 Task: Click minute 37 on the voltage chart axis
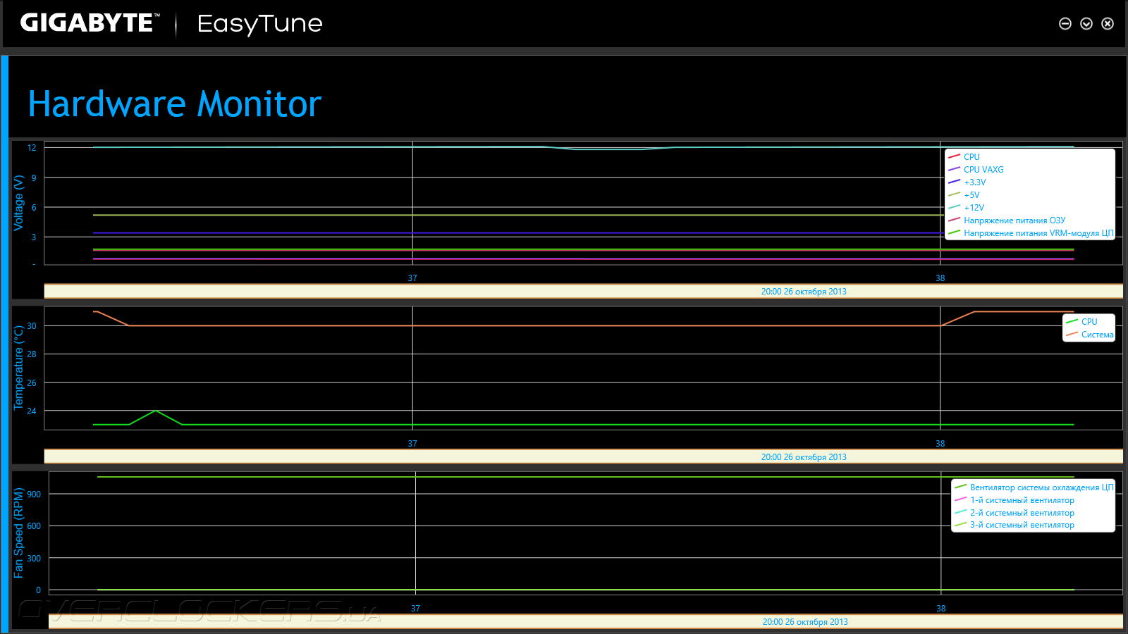coord(412,278)
